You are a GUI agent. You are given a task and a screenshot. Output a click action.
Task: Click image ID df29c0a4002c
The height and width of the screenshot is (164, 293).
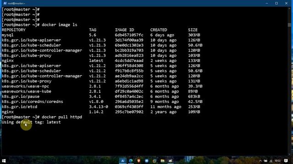click(129, 91)
